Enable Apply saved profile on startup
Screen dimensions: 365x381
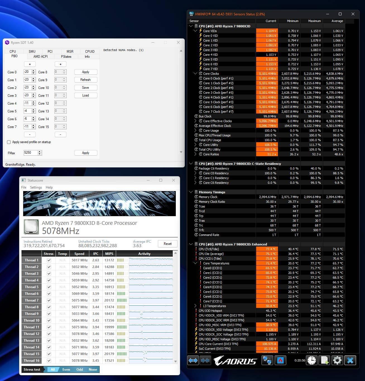(9, 142)
